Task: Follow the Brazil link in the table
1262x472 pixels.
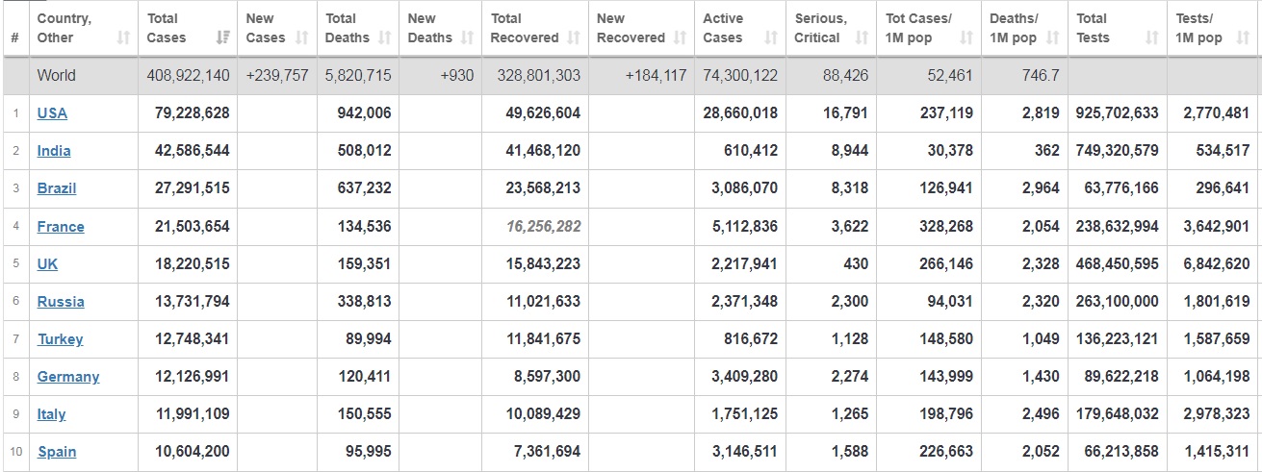Action: click(x=57, y=188)
